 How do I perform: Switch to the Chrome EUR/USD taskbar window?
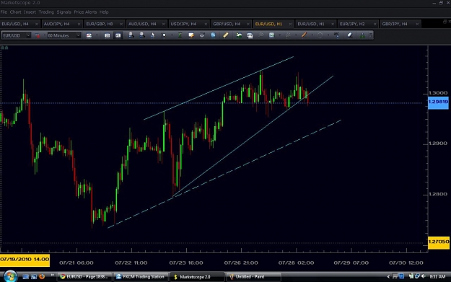click(x=84, y=277)
